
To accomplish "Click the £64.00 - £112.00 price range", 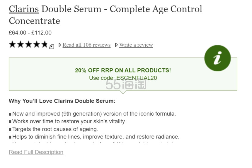I will click(30, 33).
